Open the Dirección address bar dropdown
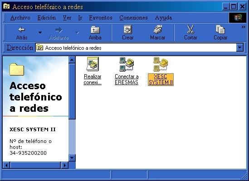This screenshot has height=181, width=249. coord(240,48)
